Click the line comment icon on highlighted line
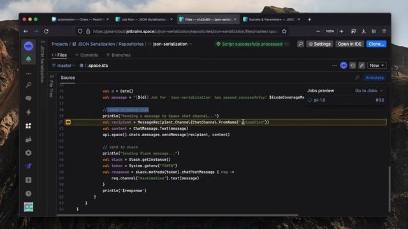408x229 pixels. 68,122
